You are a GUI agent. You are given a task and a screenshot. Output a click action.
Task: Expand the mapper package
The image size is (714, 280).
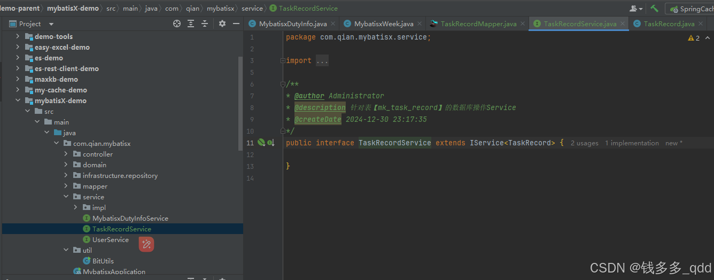[x=66, y=186]
